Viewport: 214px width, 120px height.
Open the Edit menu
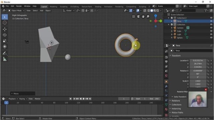pyautogui.click(x=12, y=6)
